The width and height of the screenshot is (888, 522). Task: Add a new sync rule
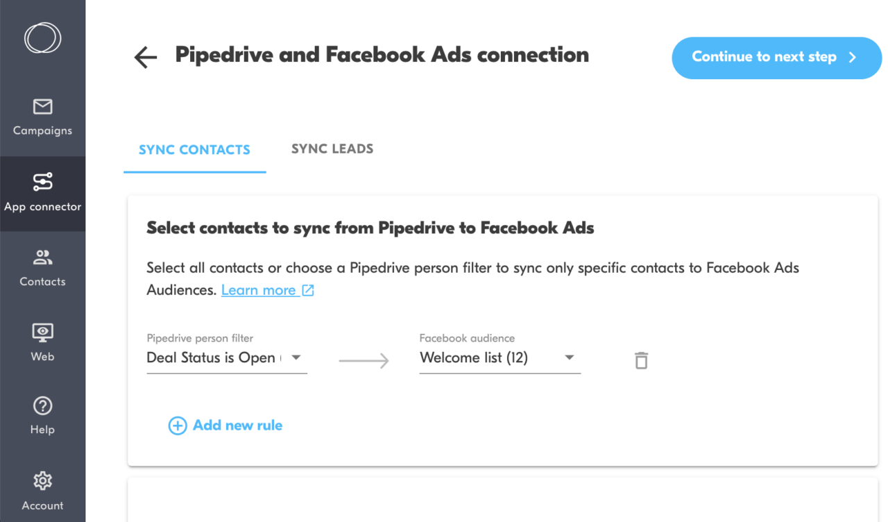237,425
